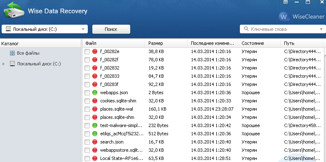Click size value 232 Bytes
This screenshot has width=326, height=162.
pos(158,125)
